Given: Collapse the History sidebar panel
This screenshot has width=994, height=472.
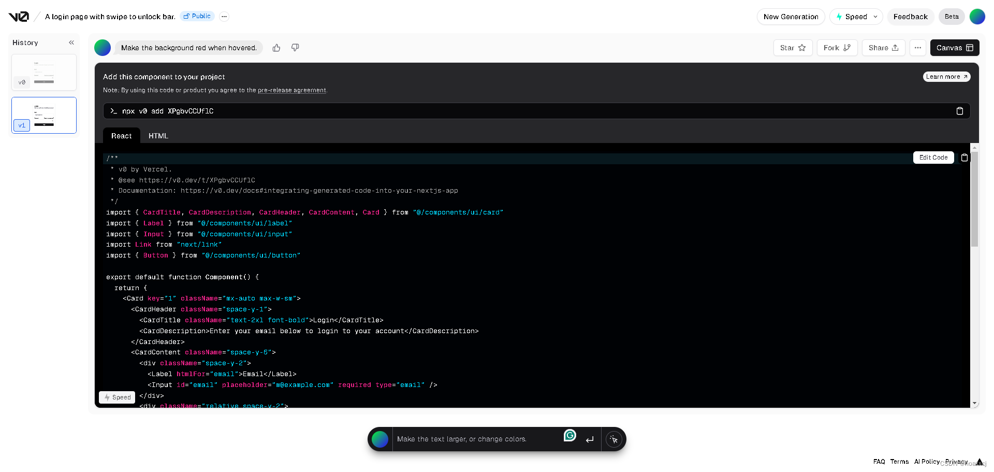Looking at the screenshot, I should tap(71, 42).
